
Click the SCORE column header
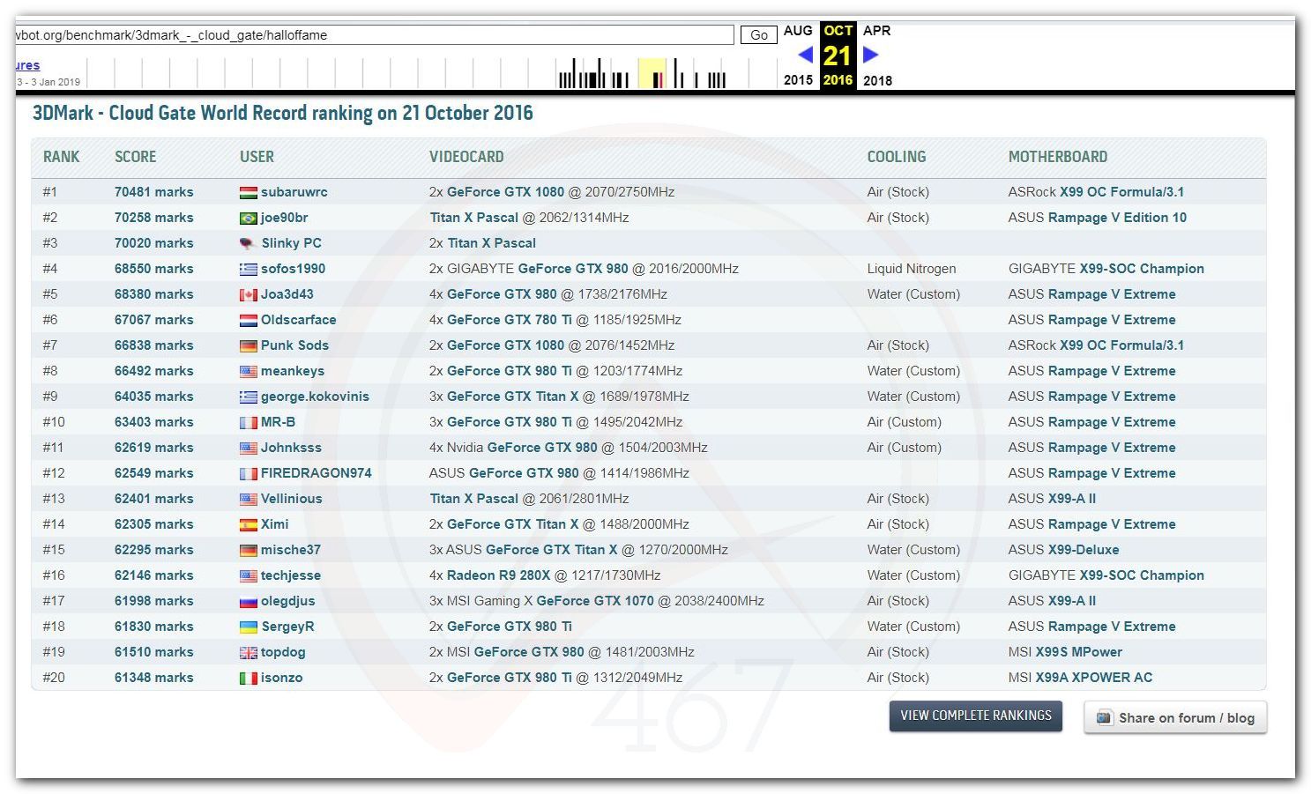click(136, 157)
